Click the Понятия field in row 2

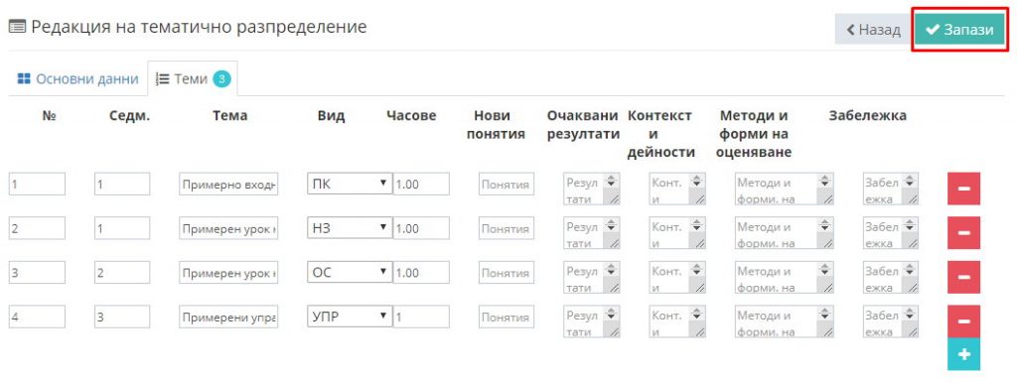tap(507, 228)
